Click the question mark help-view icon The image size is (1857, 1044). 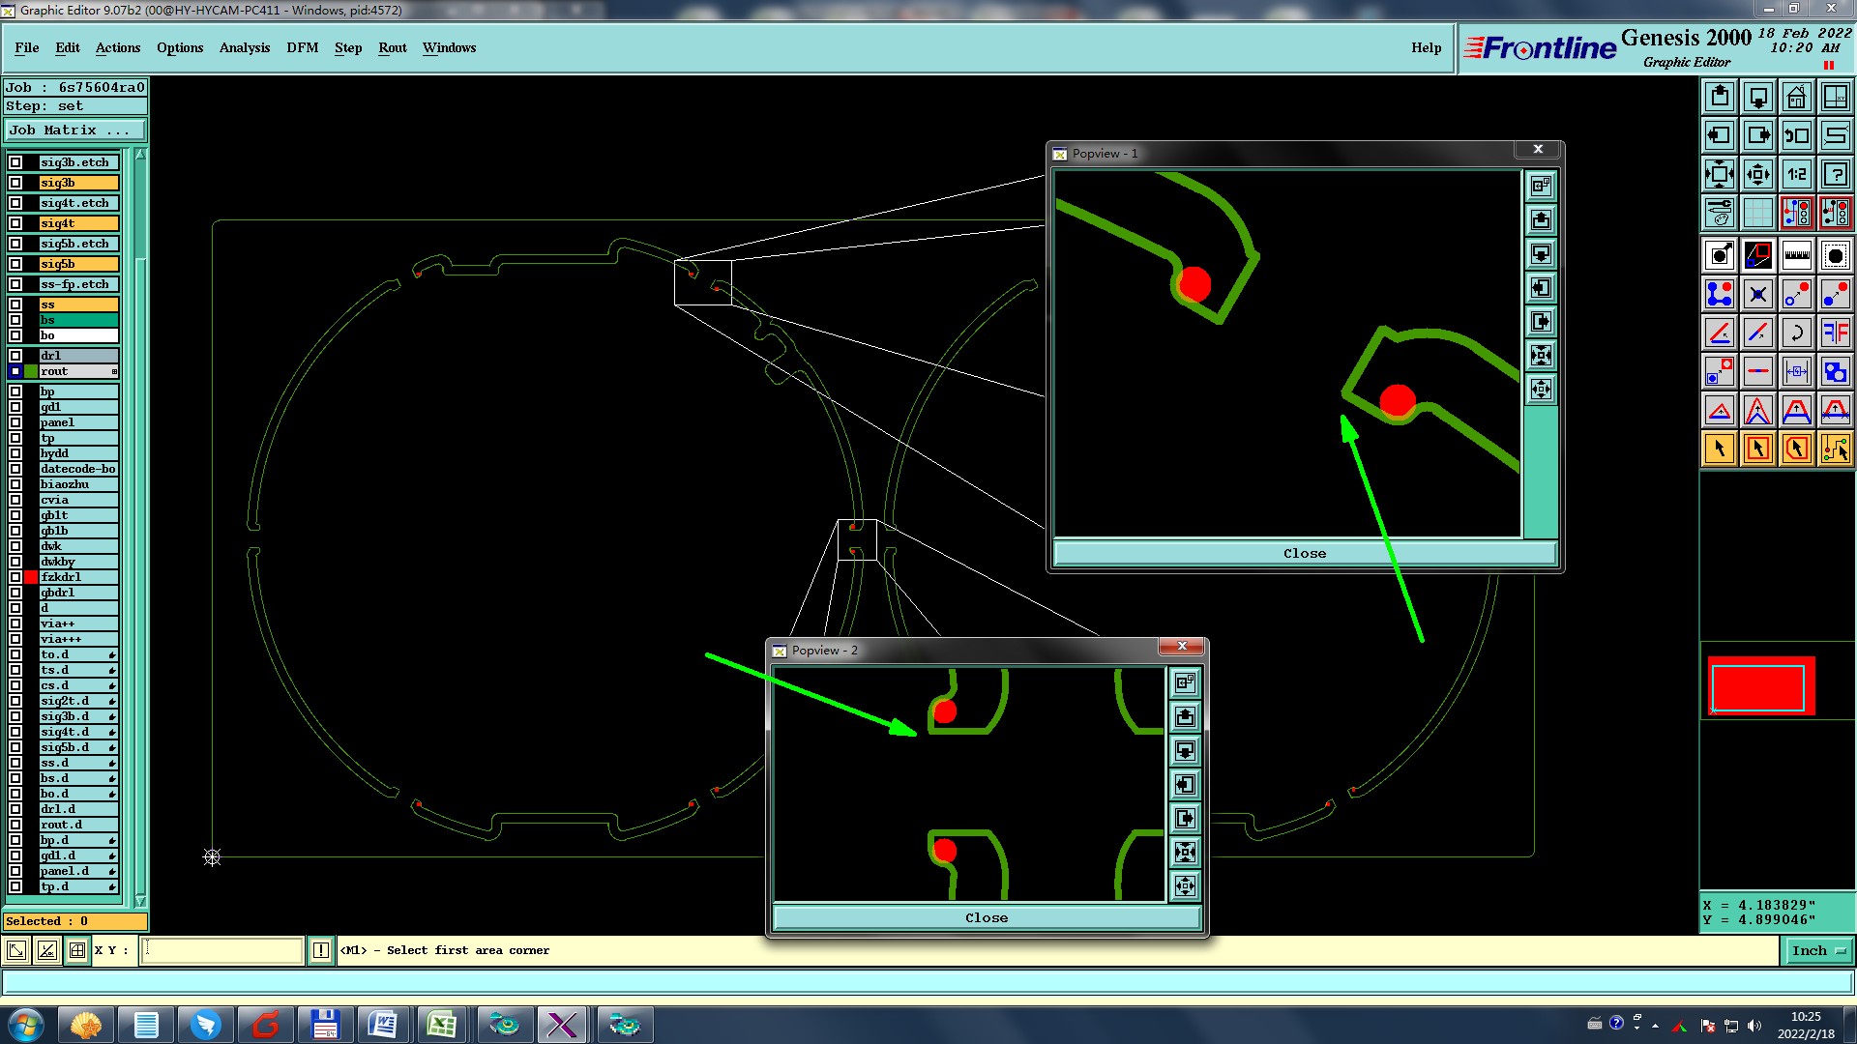coord(1836,174)
